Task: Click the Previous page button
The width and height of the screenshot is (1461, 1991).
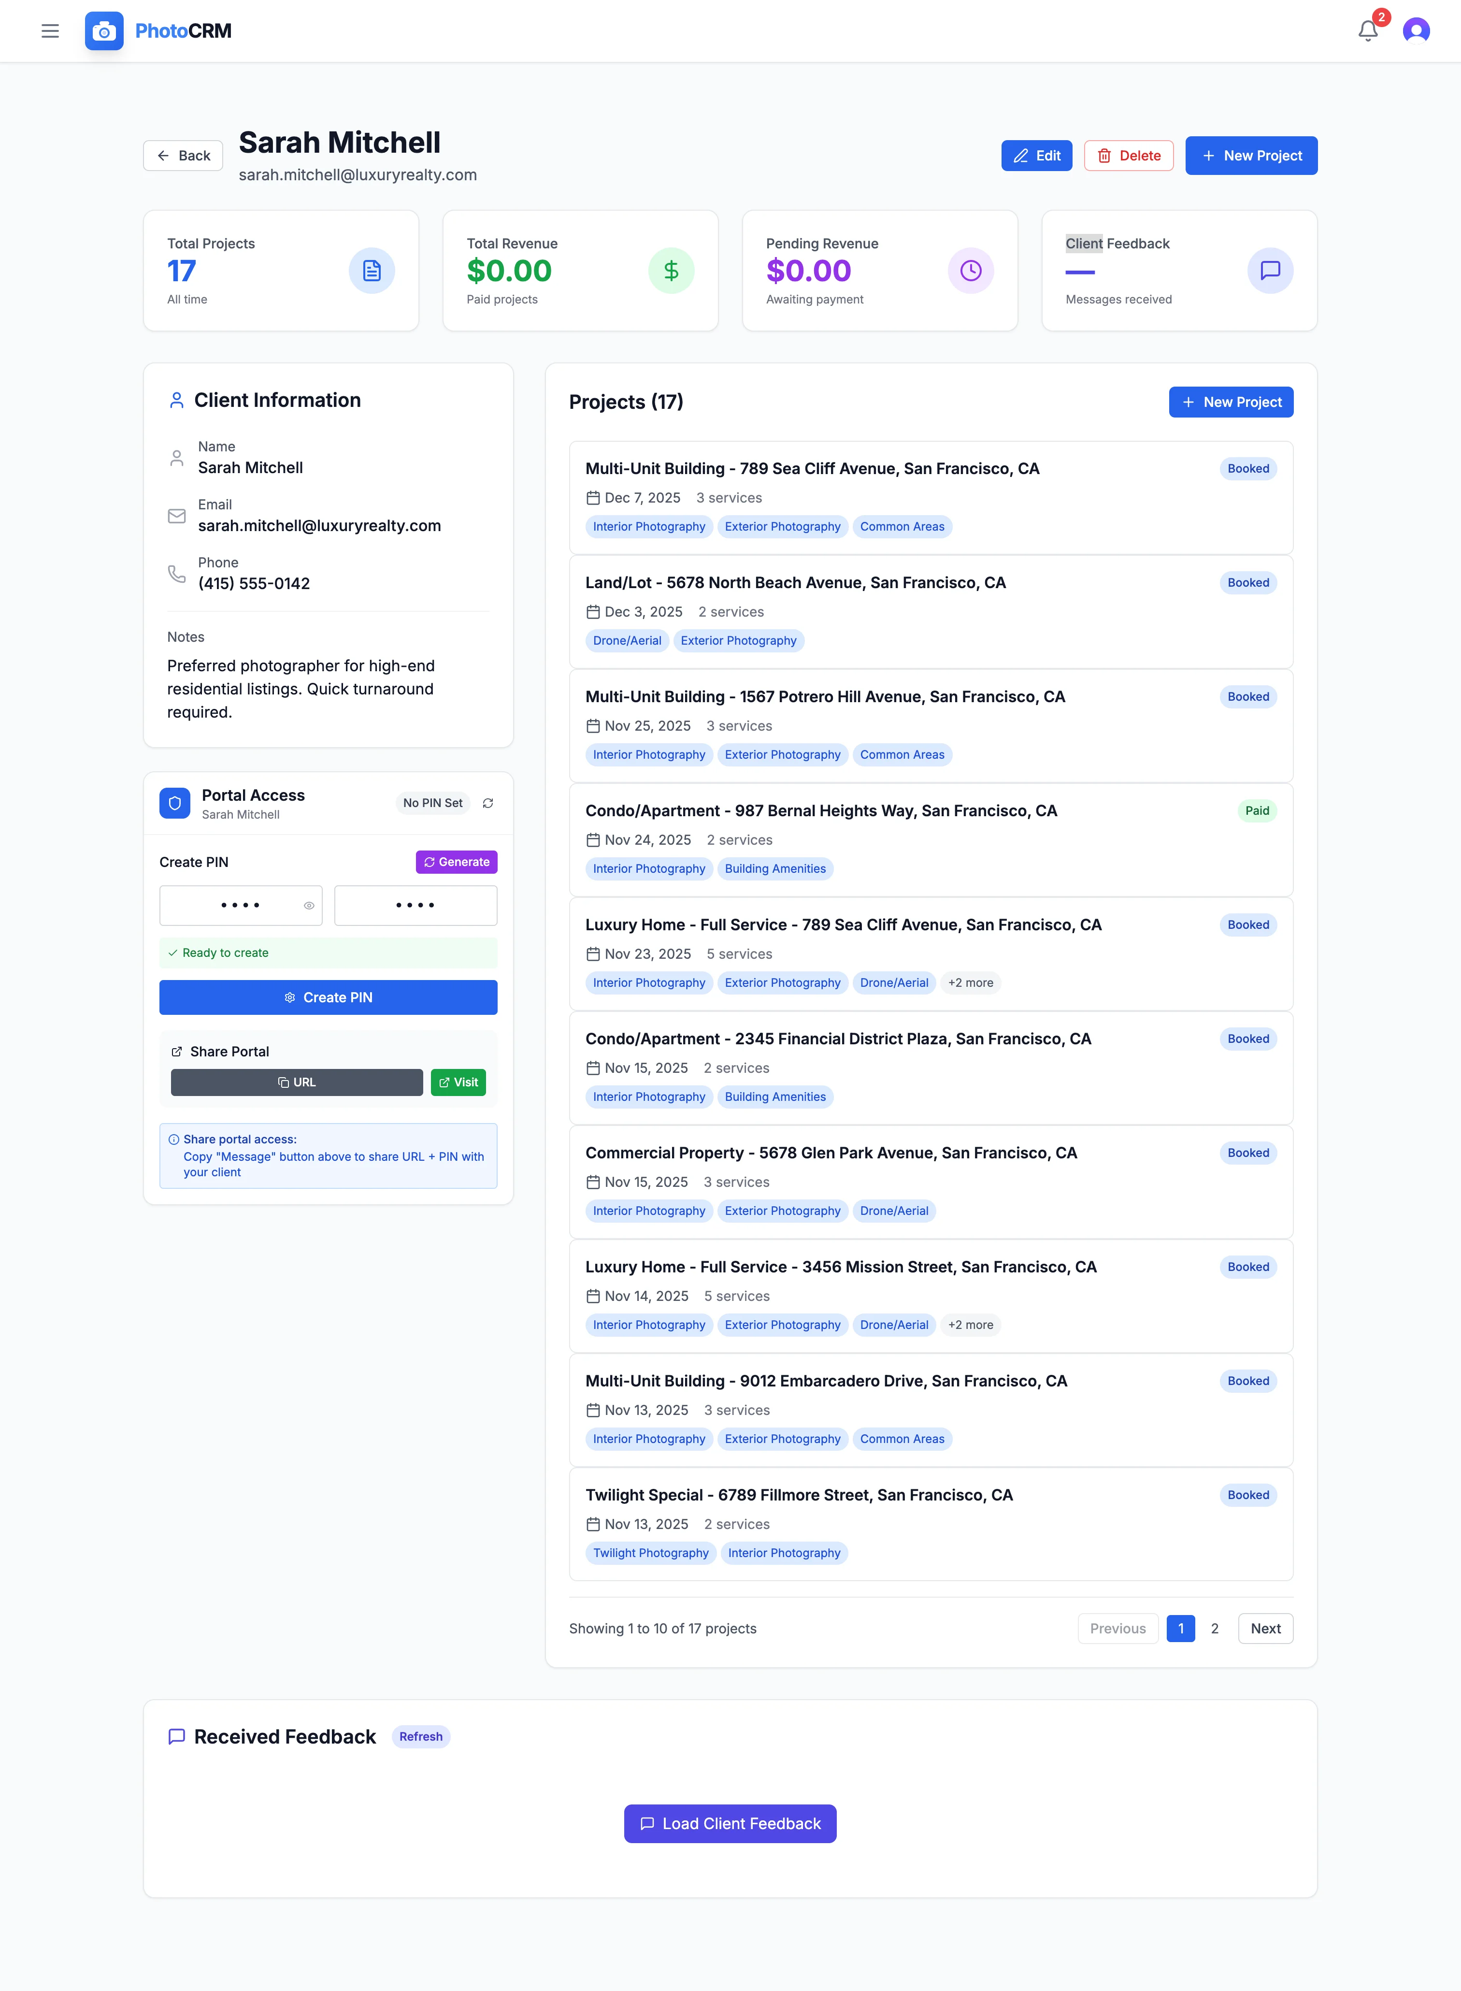Action: [1118, 1629]
